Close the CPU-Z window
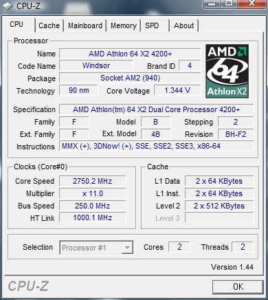 (252, 3)
